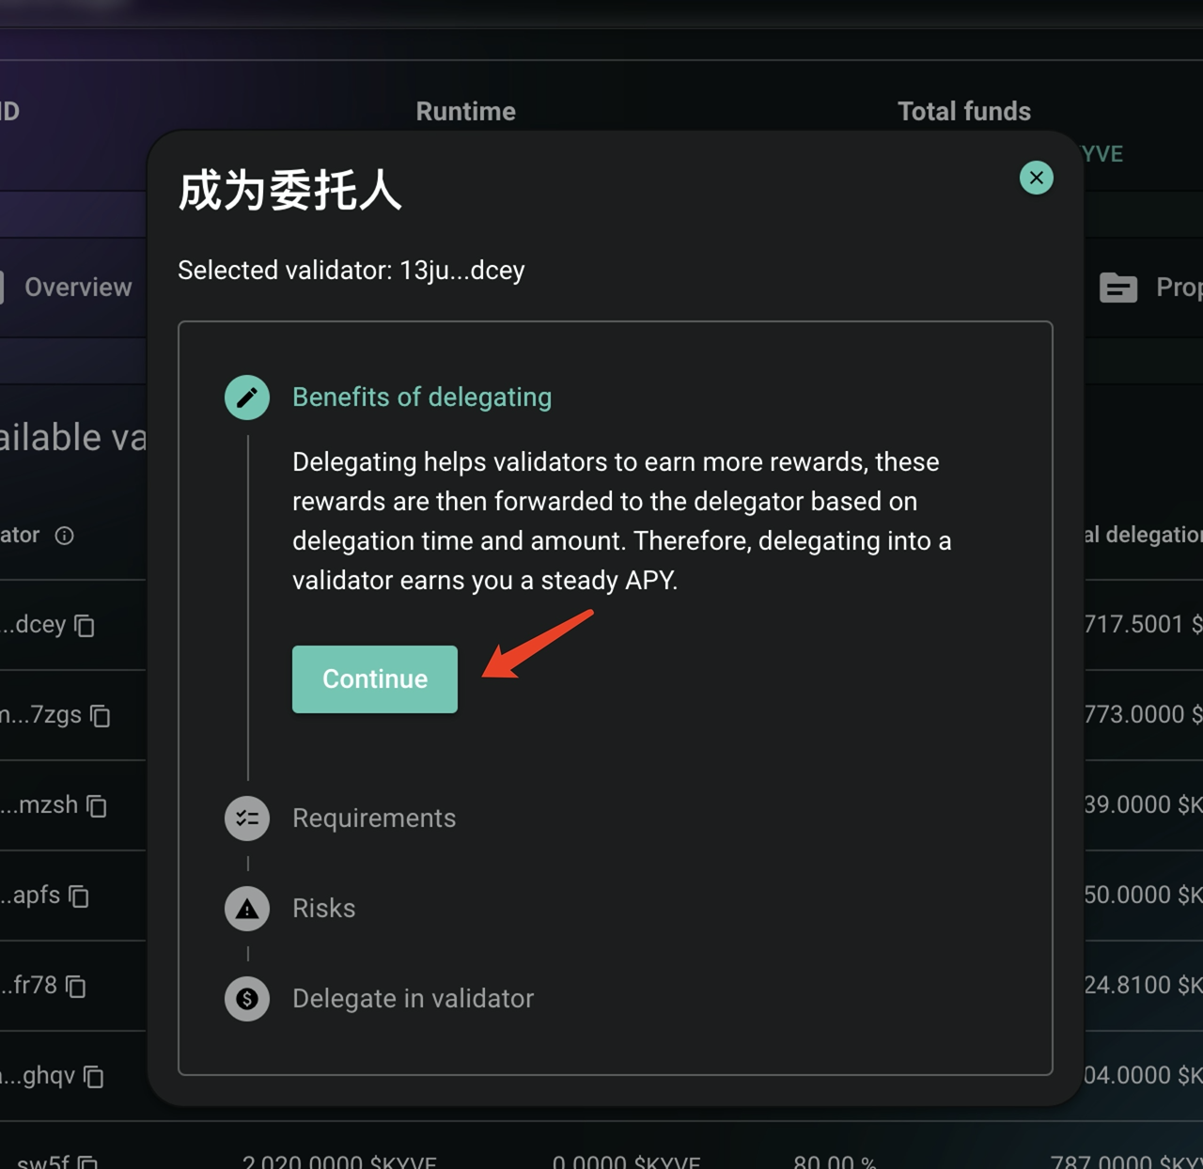Select the Requirements checklist icon

pos(247,818)
